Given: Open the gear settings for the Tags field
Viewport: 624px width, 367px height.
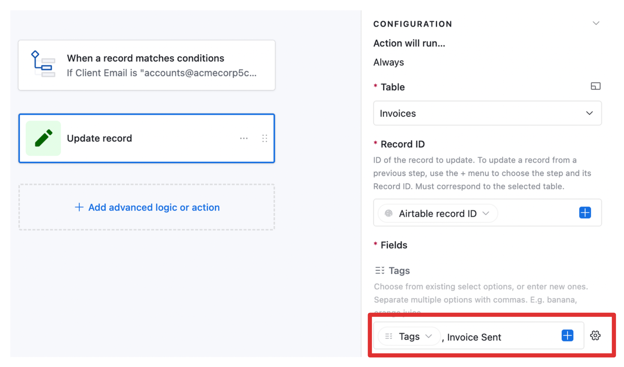Looking at the screenshot, I should click(x=595, y=335).
